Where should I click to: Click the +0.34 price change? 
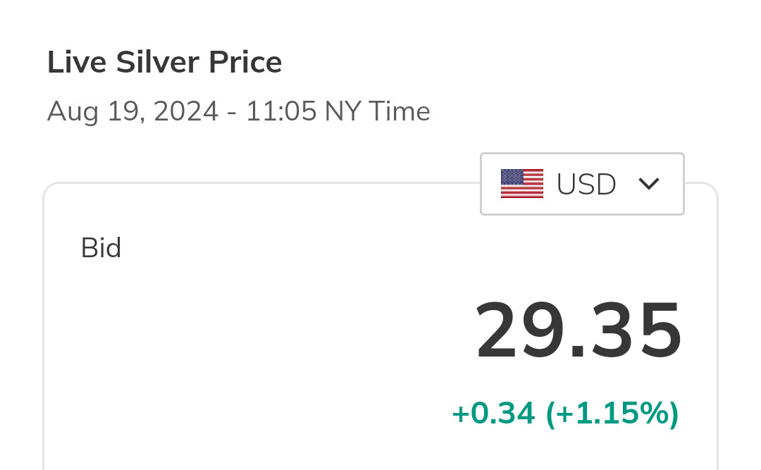click(x=493, y=414)
